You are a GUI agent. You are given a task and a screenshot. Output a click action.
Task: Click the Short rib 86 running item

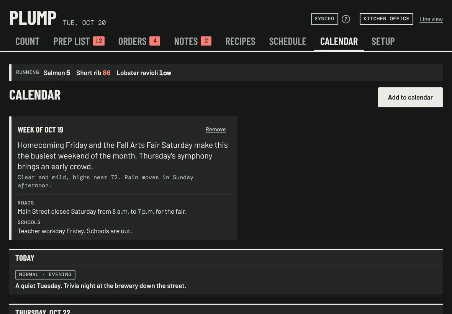(93, 73)
